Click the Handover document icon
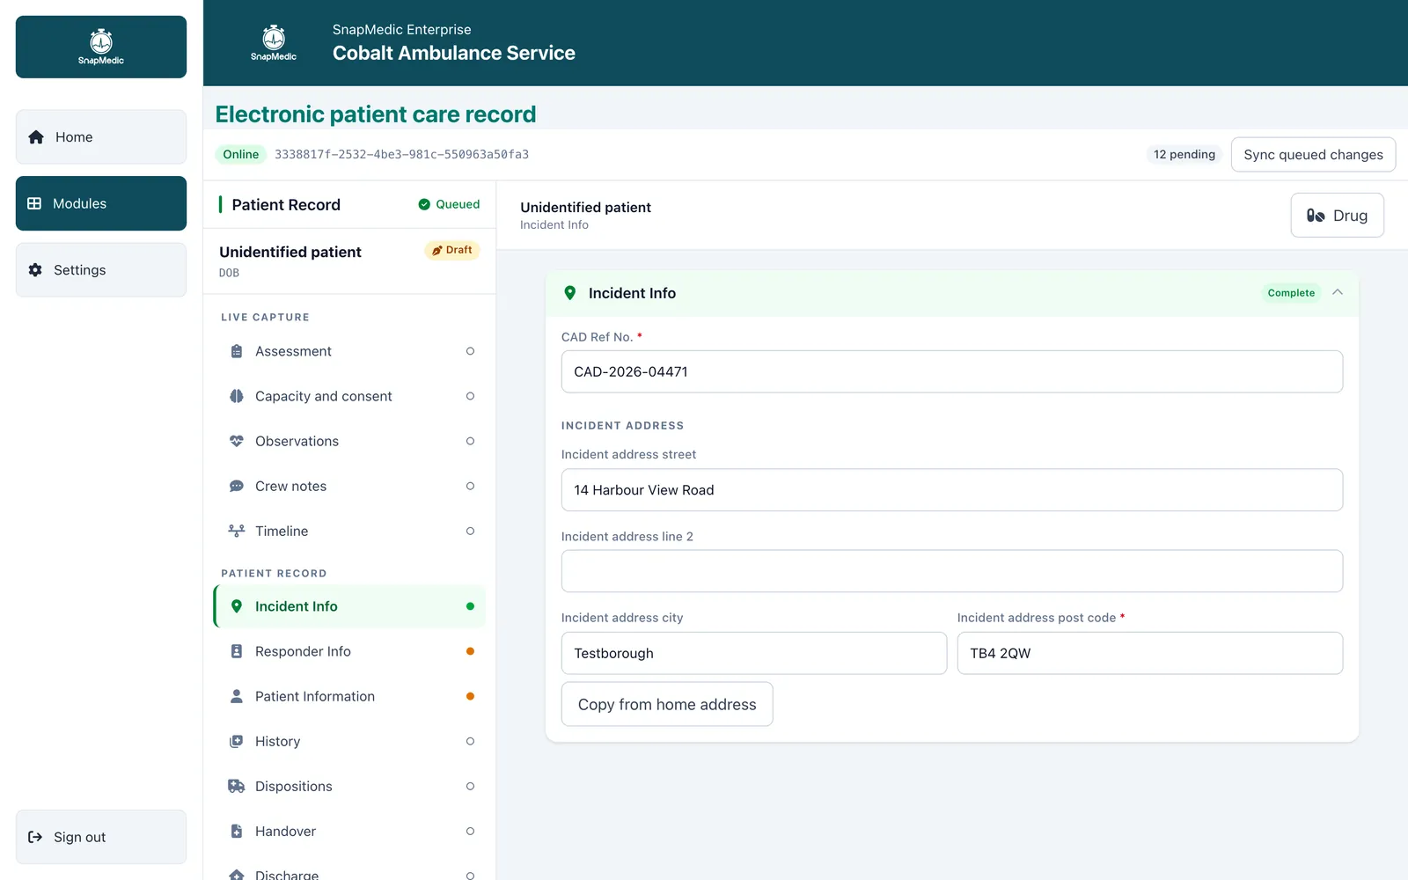 [x=237, y=831]
